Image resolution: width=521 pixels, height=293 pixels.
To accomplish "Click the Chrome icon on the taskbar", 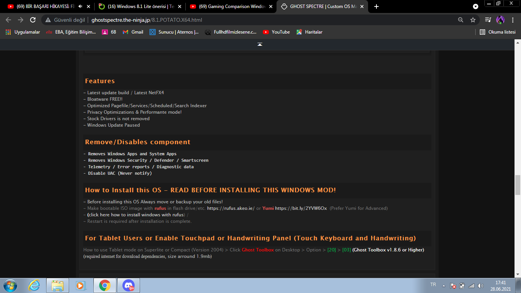I will (105, 285).
